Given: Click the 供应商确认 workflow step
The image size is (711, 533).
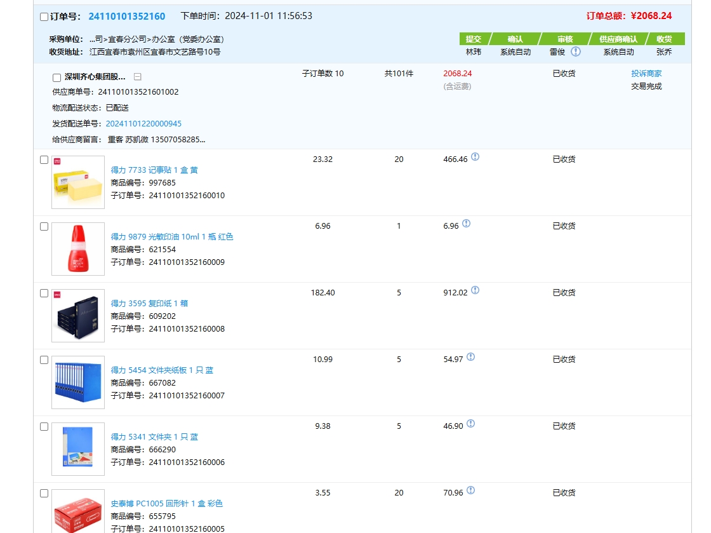Looking at the screenshot, I should (x=618, y=39).
